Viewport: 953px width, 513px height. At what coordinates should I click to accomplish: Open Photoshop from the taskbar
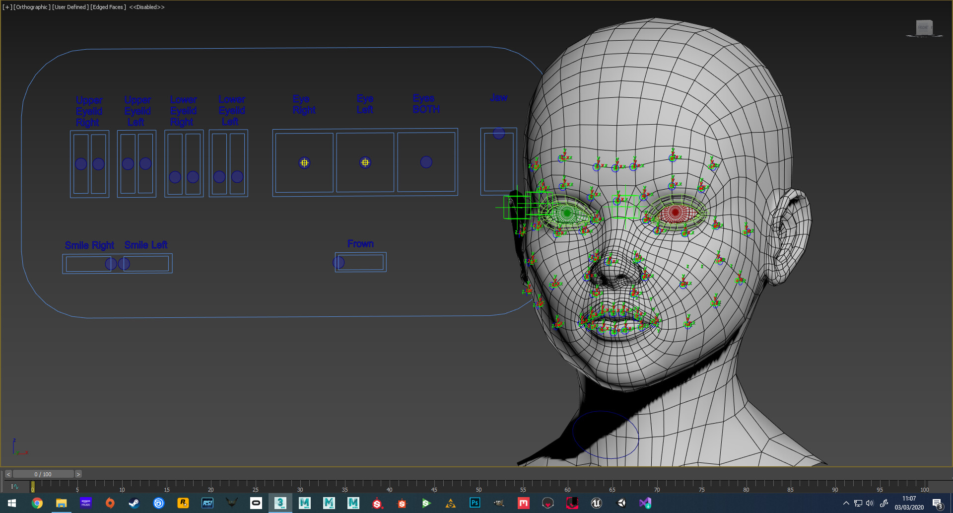(x=475, y=503)
